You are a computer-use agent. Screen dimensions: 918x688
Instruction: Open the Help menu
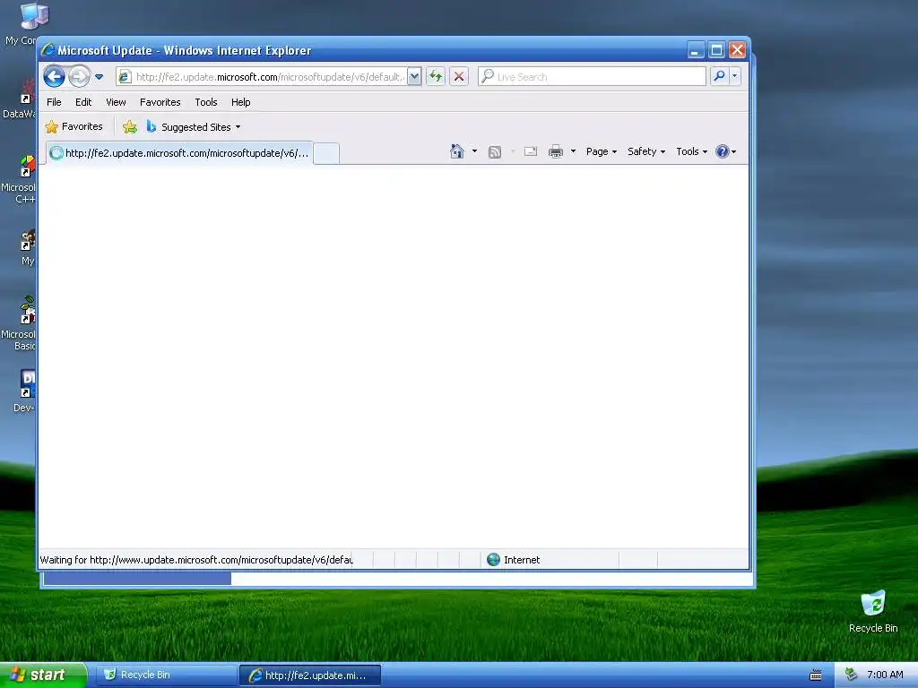[x=240, y=102]
